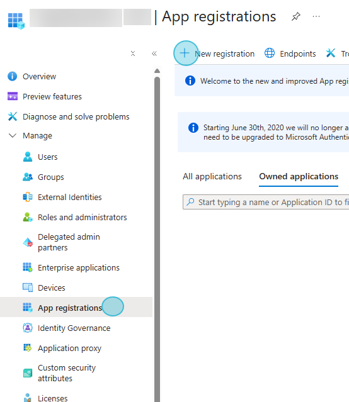The width and height of the screenshot is (349, 402).
Task: Click the Starting June 30th, 2020 notice
Action: click(263, 132)
